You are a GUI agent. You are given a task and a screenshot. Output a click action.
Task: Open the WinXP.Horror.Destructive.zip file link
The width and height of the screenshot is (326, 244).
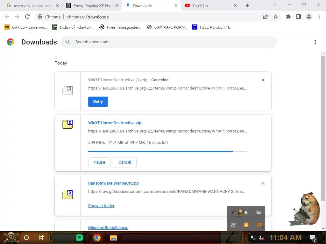point(115,123)
